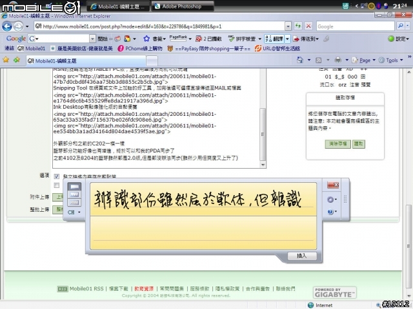Open the URL@ favorites link
Image resolution: width=413 pixels, height=309 pixels.
coord(277,48)
